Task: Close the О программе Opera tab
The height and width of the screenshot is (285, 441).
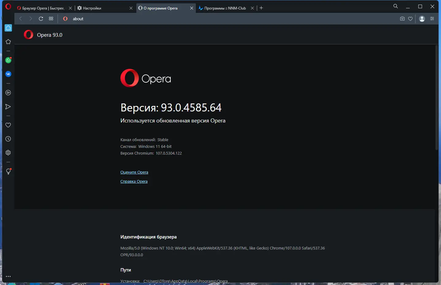Action: click(192, 8)
